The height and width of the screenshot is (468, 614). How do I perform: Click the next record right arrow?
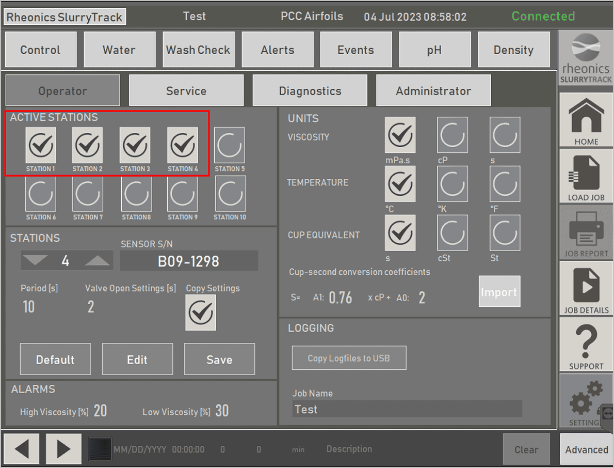click(x=63, y=448)
